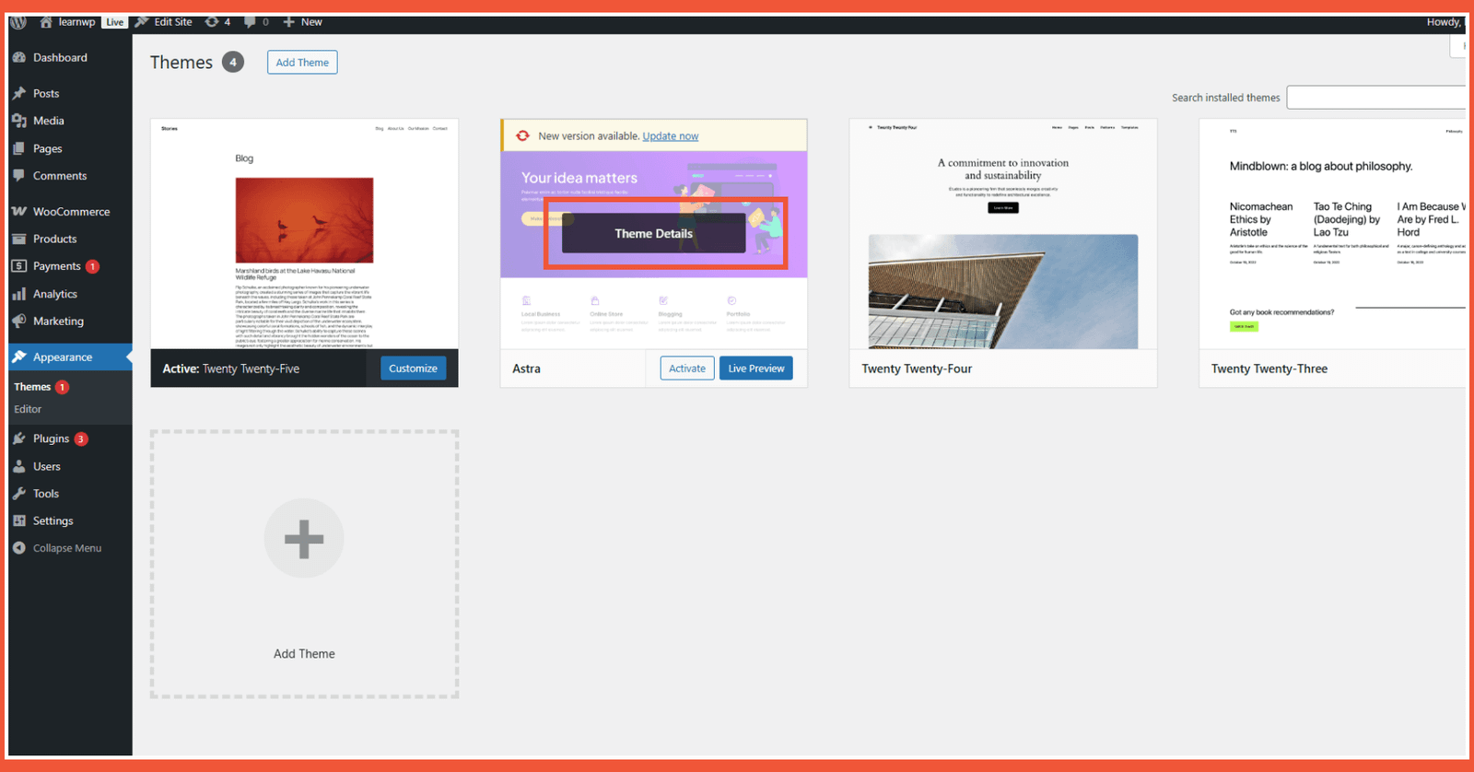
Task: Open the updates counter icon showing 4
Action: [212, 22]
